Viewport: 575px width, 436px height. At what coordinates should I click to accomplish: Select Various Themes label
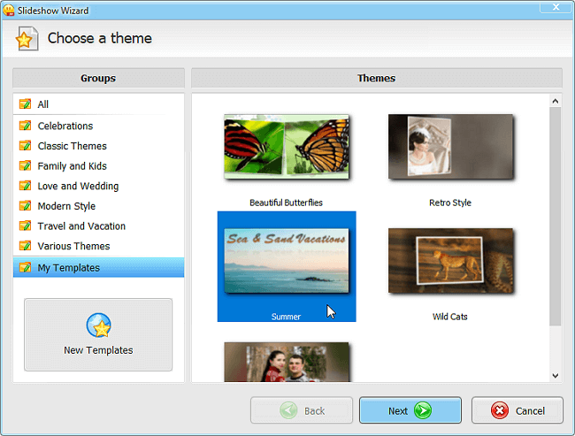[x=73, y=246]
